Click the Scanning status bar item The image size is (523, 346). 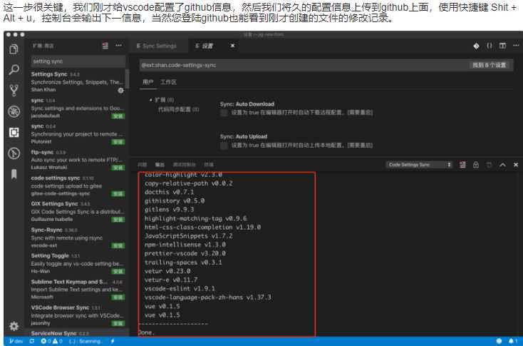click(85, 341)
